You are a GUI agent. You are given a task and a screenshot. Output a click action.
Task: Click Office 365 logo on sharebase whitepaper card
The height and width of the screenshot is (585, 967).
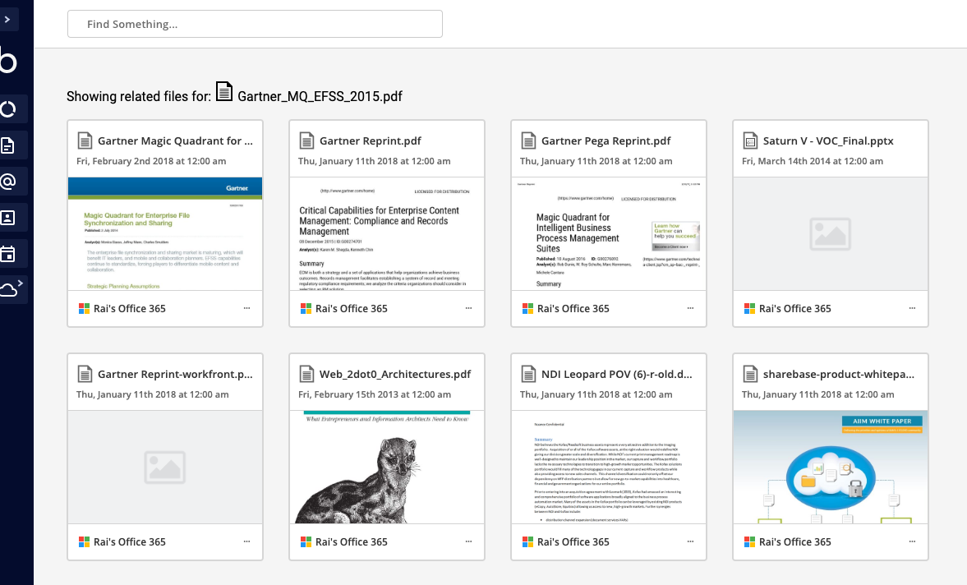(749, 541)
